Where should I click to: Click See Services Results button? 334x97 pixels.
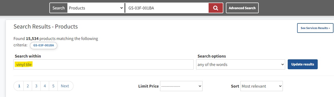pos(315,28)
